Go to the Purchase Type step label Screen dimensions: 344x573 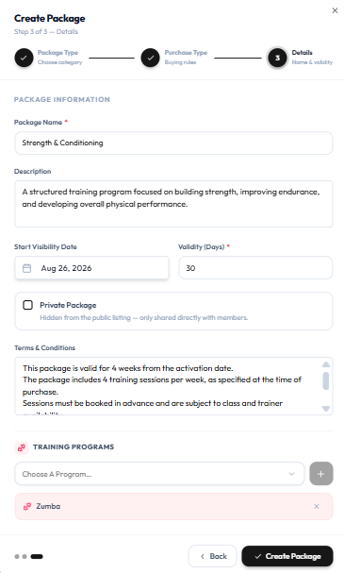(x=186, y=53)
